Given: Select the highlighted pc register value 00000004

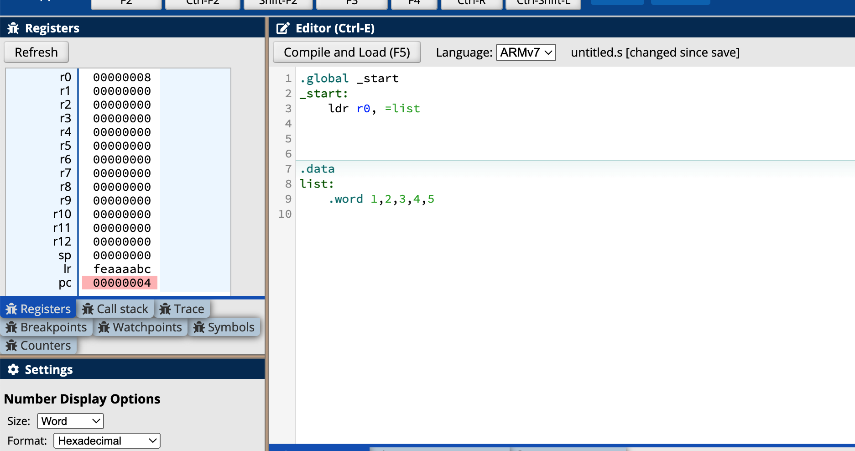Looking at the screenshot, I should (121, 283).
